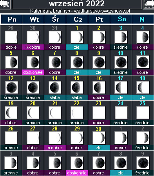Click 'słabe' label under September 15
154x176 pixels.
tap(77, 97)
